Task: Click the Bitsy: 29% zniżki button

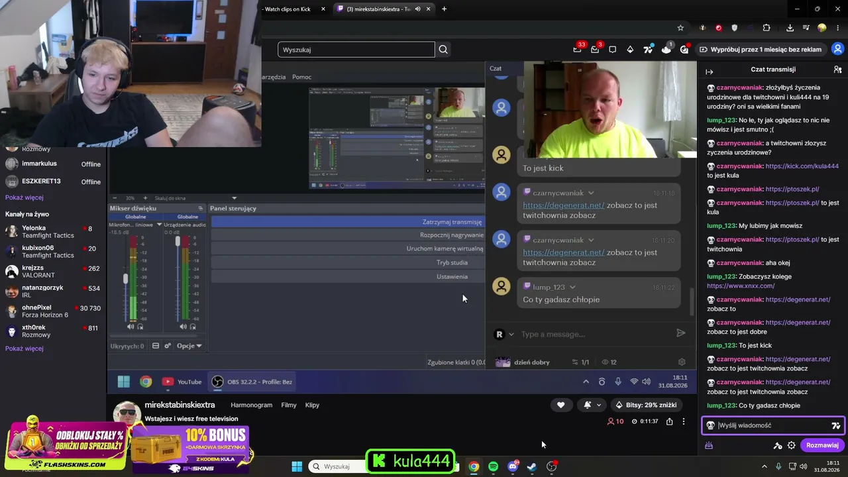Action: coord(647,405)
